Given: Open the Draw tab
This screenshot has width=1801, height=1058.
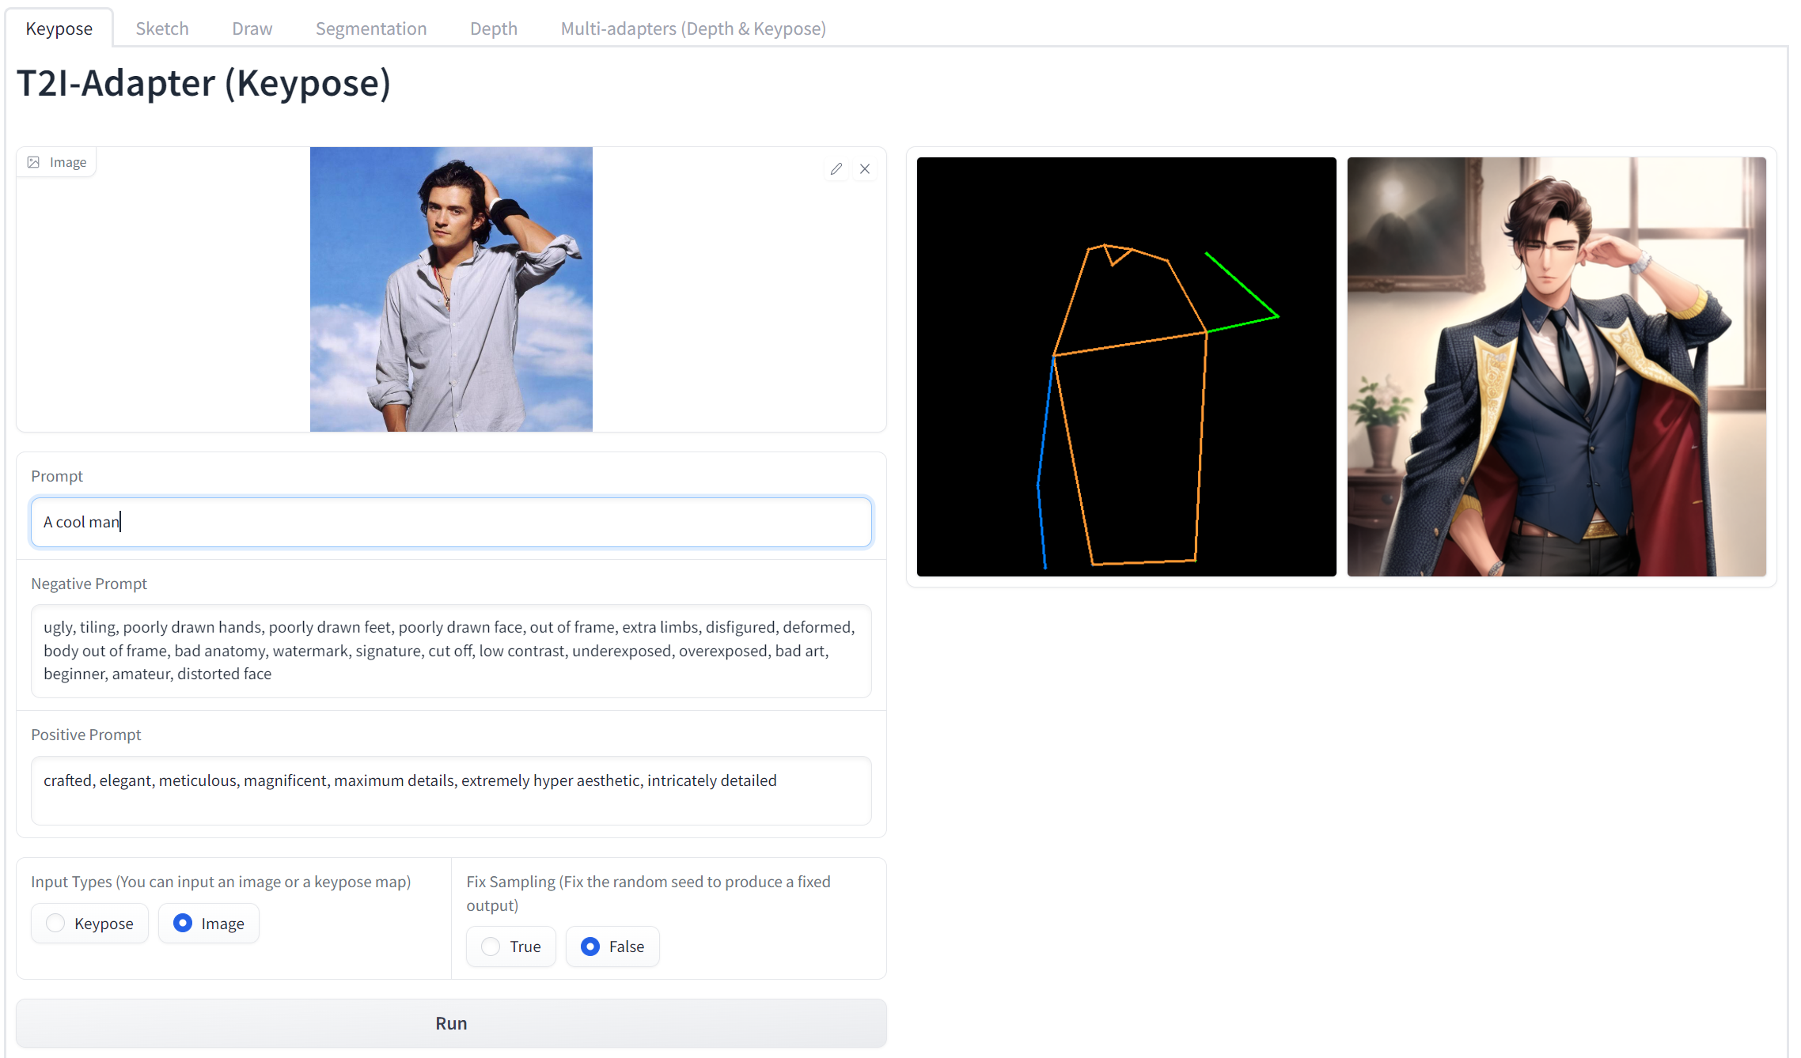Looking at the screenshot, I should (x=252, y=28).
